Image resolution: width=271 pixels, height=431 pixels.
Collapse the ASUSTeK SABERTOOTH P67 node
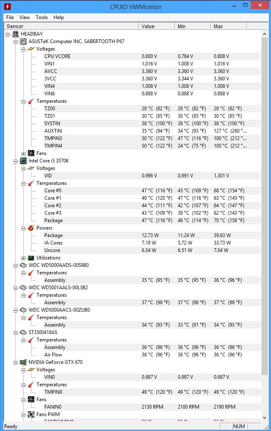click(x=16, y=42)
